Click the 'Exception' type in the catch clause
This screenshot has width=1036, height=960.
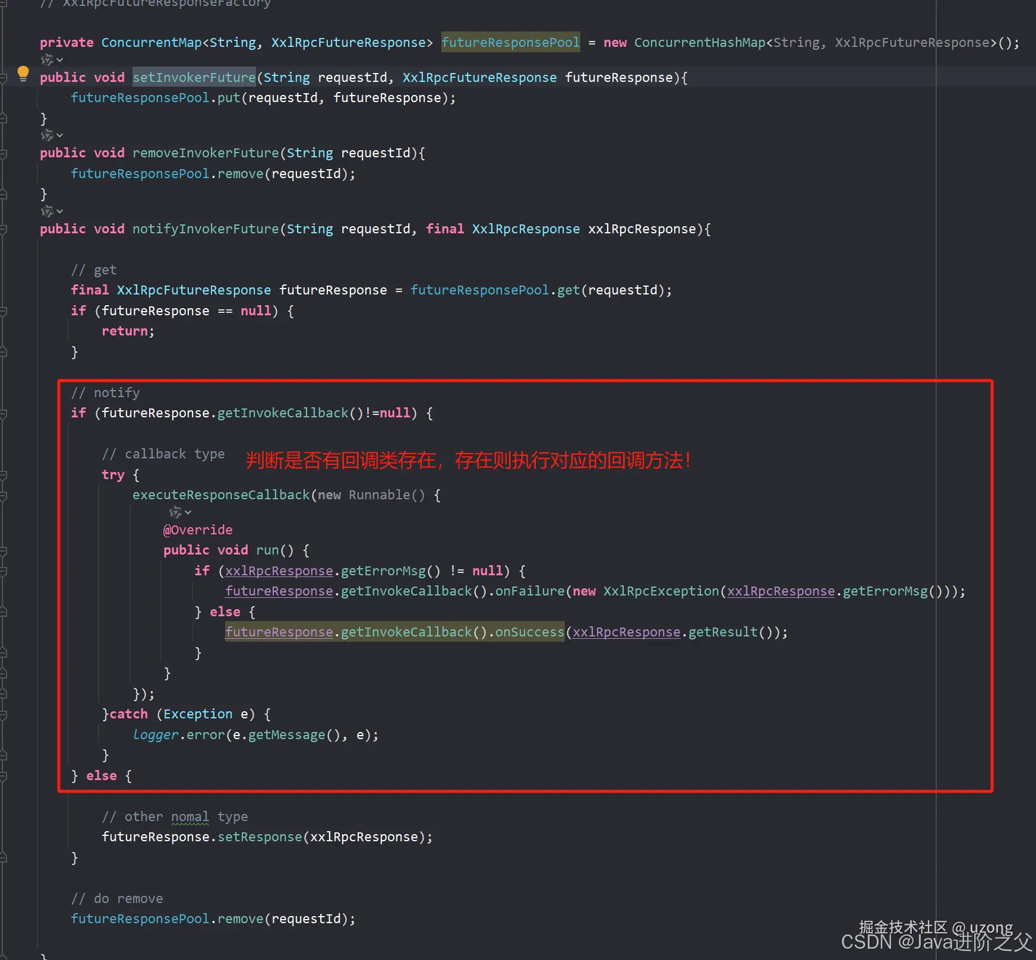[x=198, y=714]
